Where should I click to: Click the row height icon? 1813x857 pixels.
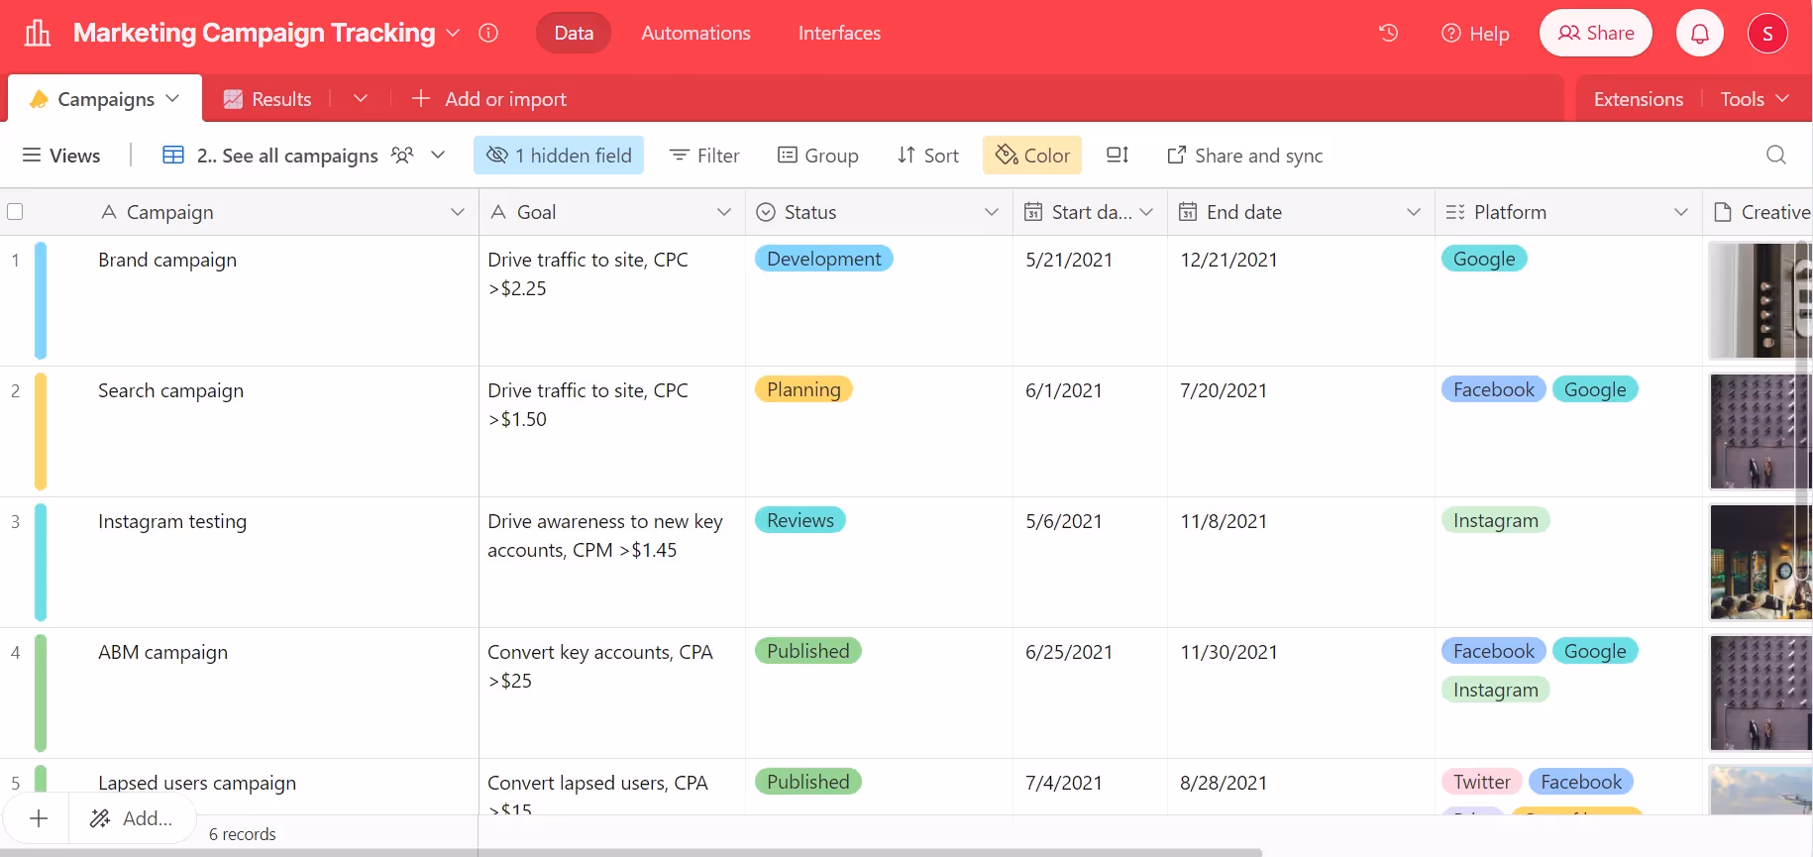[1118, 156]
